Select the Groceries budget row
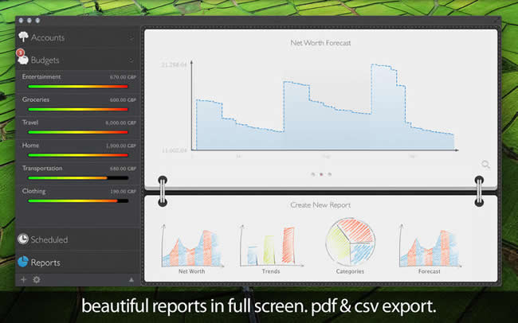Viewport: 518px width, 323px height. (x=77, y=105)
